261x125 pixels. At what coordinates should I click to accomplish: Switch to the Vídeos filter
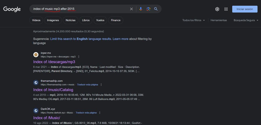tap(36, 20)
